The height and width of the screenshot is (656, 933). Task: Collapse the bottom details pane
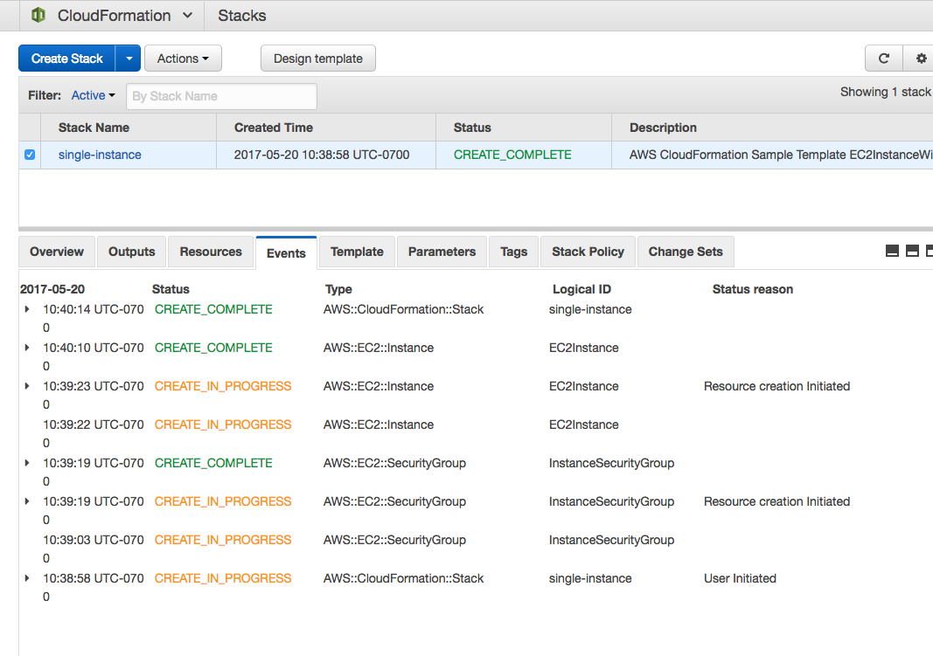(891, 251)
